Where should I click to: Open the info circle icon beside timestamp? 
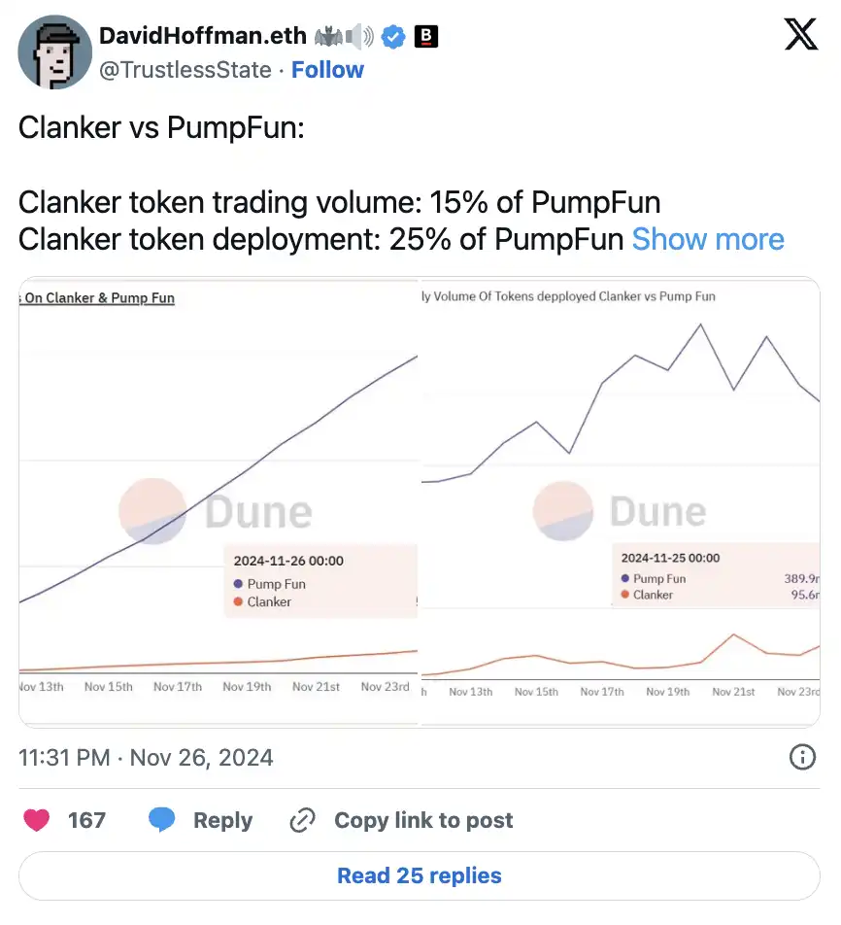(802, 757)
